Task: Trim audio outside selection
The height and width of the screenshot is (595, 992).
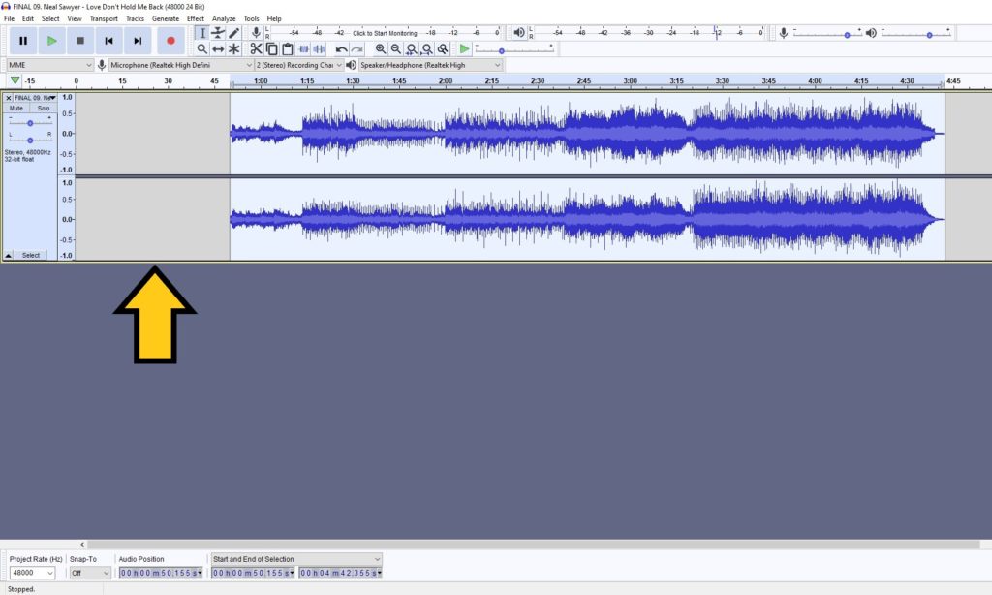Action: tap(304, 48)
